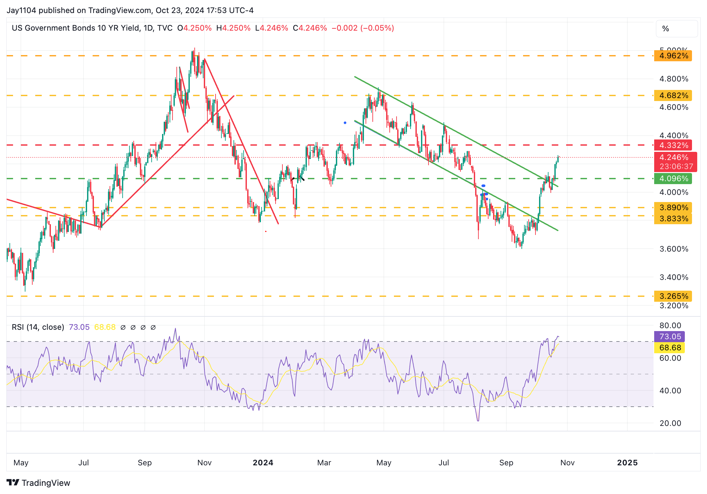Click the RSI 20.00 axis label
This screenshot has width=707, height=494.
pyautogui.click(x=670, y=423)
